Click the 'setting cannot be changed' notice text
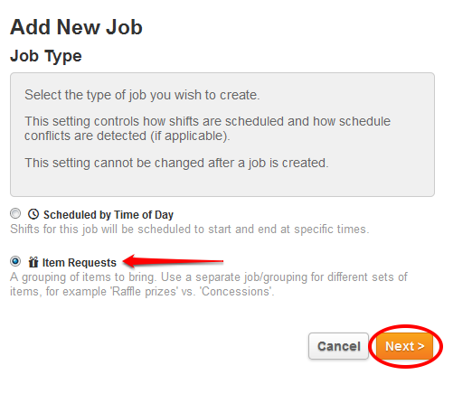Viewport: 472px width, 403px height. 176,163
